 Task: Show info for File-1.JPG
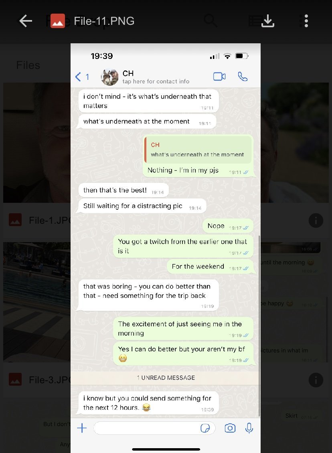(x=316, y=221)
